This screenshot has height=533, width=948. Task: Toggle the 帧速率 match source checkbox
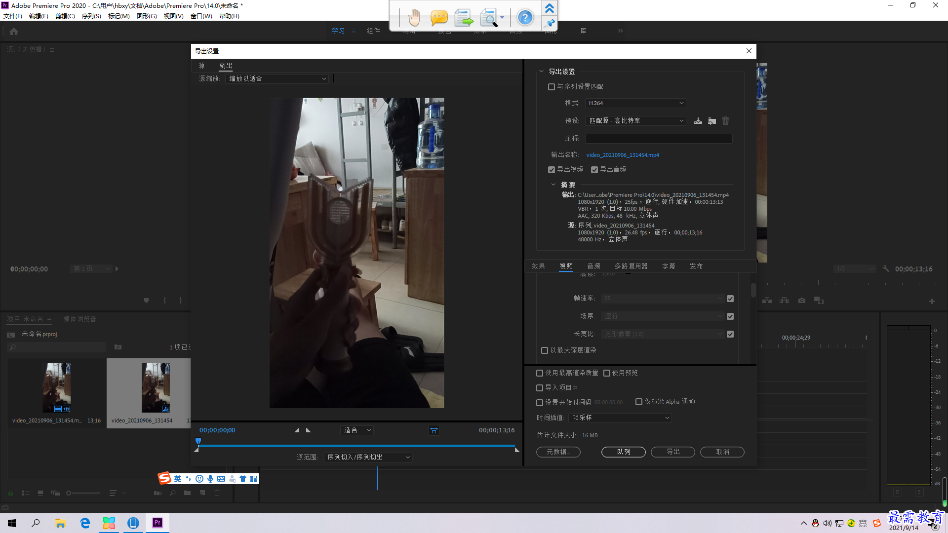click(x=730, y=299)
